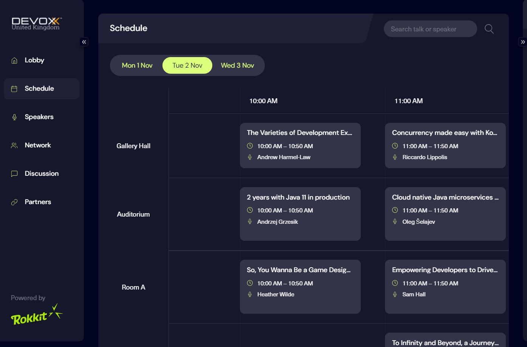The image size is (527, 347).
Task: Click the Lobby home icon
Action: tap(14, 60)
